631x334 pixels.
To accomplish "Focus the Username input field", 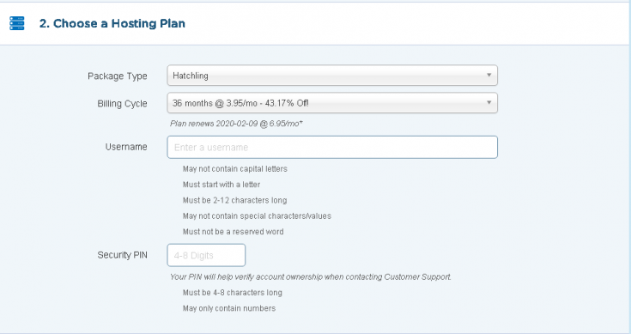I will pos(332,148).
